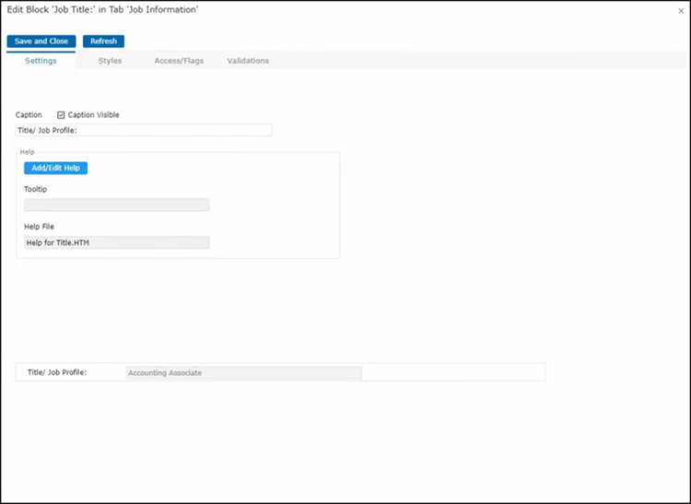Screen dimensions: 691x504
Task: Toggle the Caption Visible checkbox
Action: point(61,115)
